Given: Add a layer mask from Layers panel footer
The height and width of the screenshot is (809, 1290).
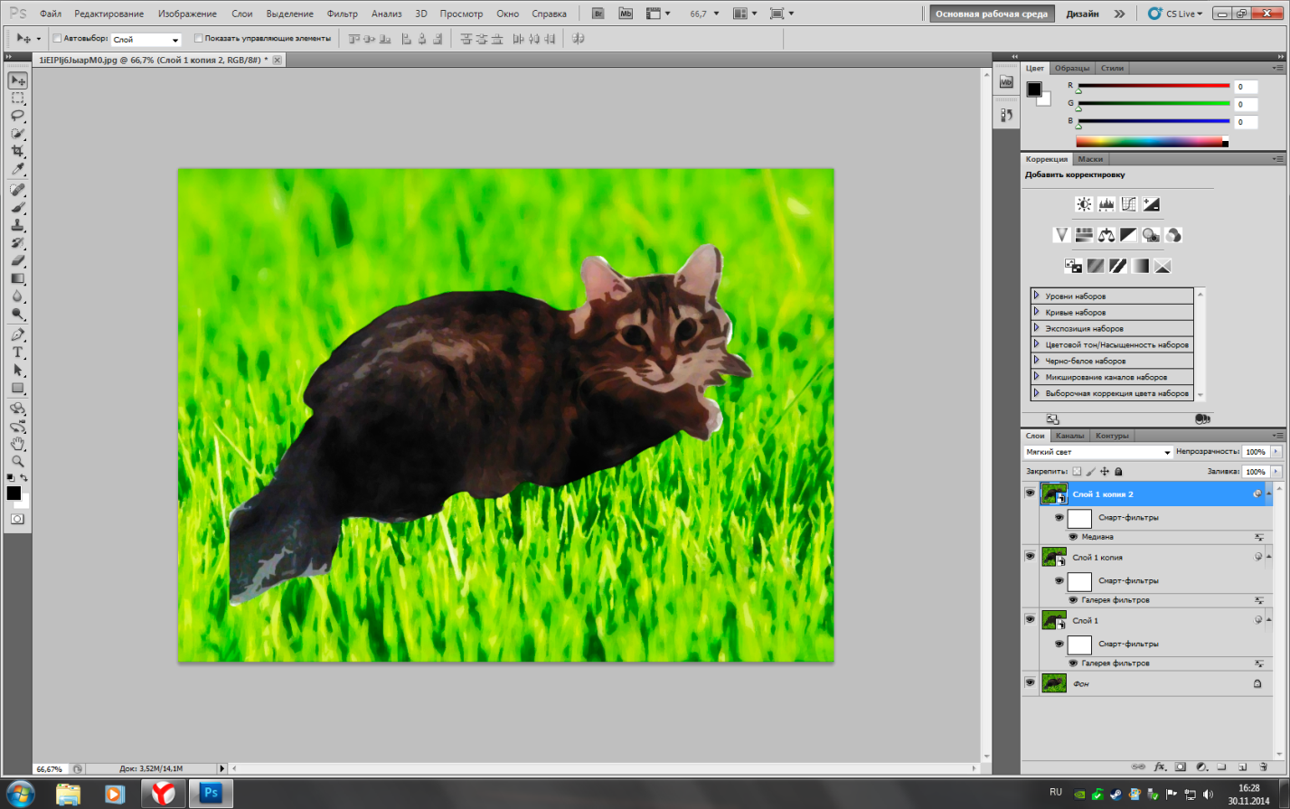Looking at the screenshot, I should [1181, 767].
